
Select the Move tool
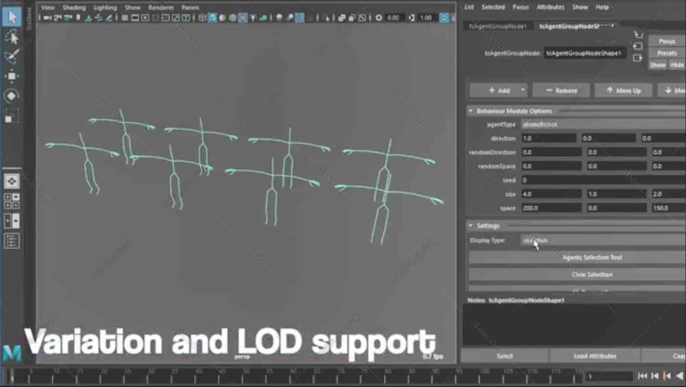12,76
